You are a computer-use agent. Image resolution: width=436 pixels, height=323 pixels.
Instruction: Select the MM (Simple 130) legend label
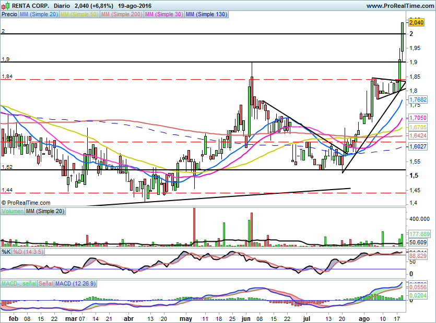click(x=206, y=14)
